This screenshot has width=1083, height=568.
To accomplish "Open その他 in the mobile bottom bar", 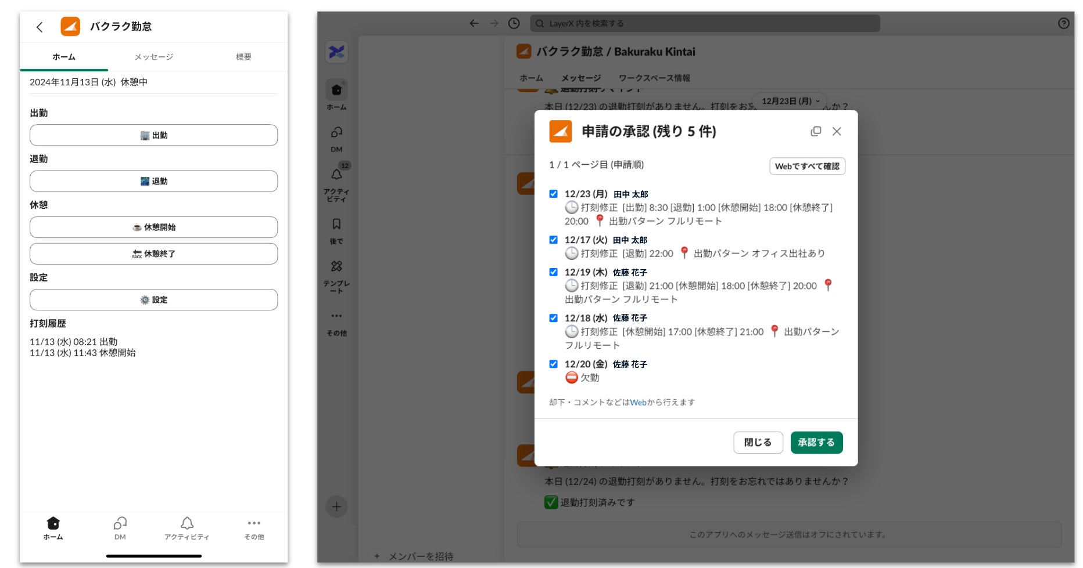I will tap(254, 528).
